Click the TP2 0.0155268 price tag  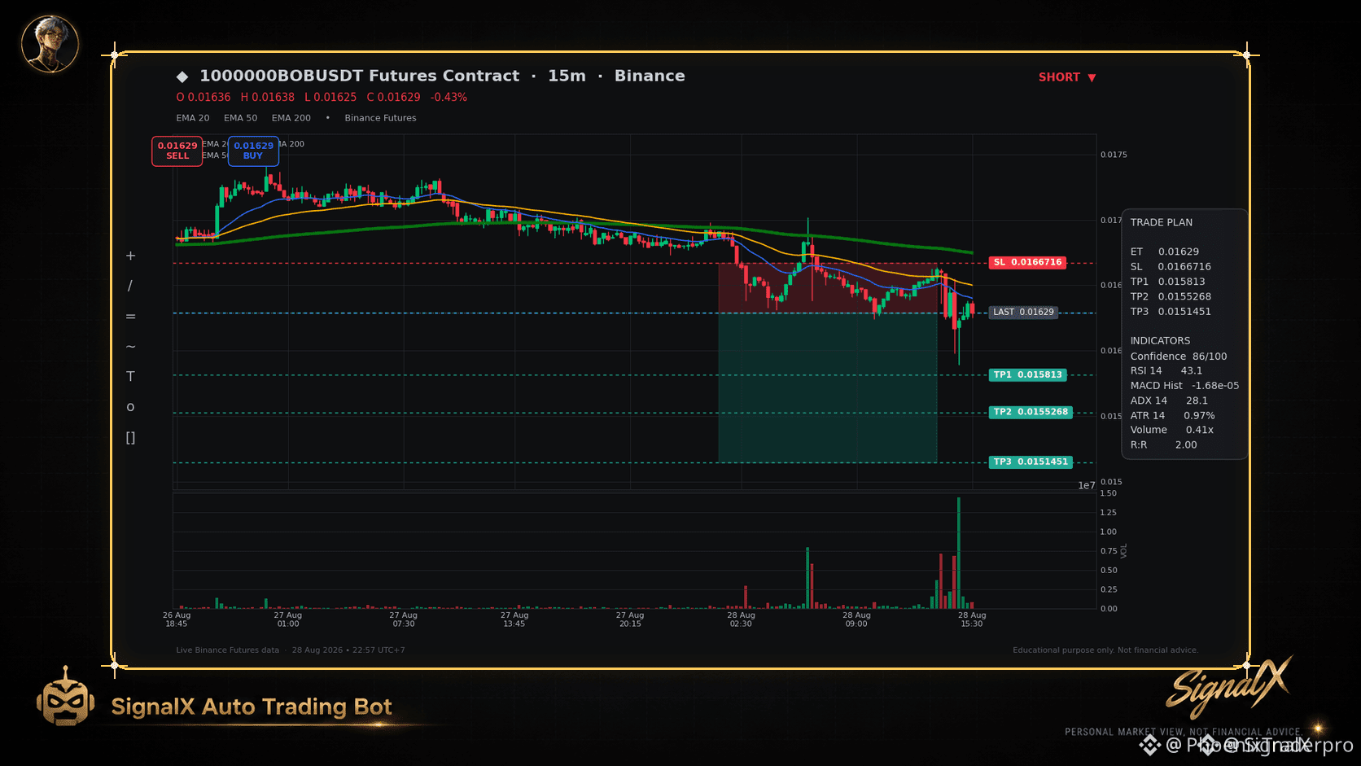(1031, 412)
